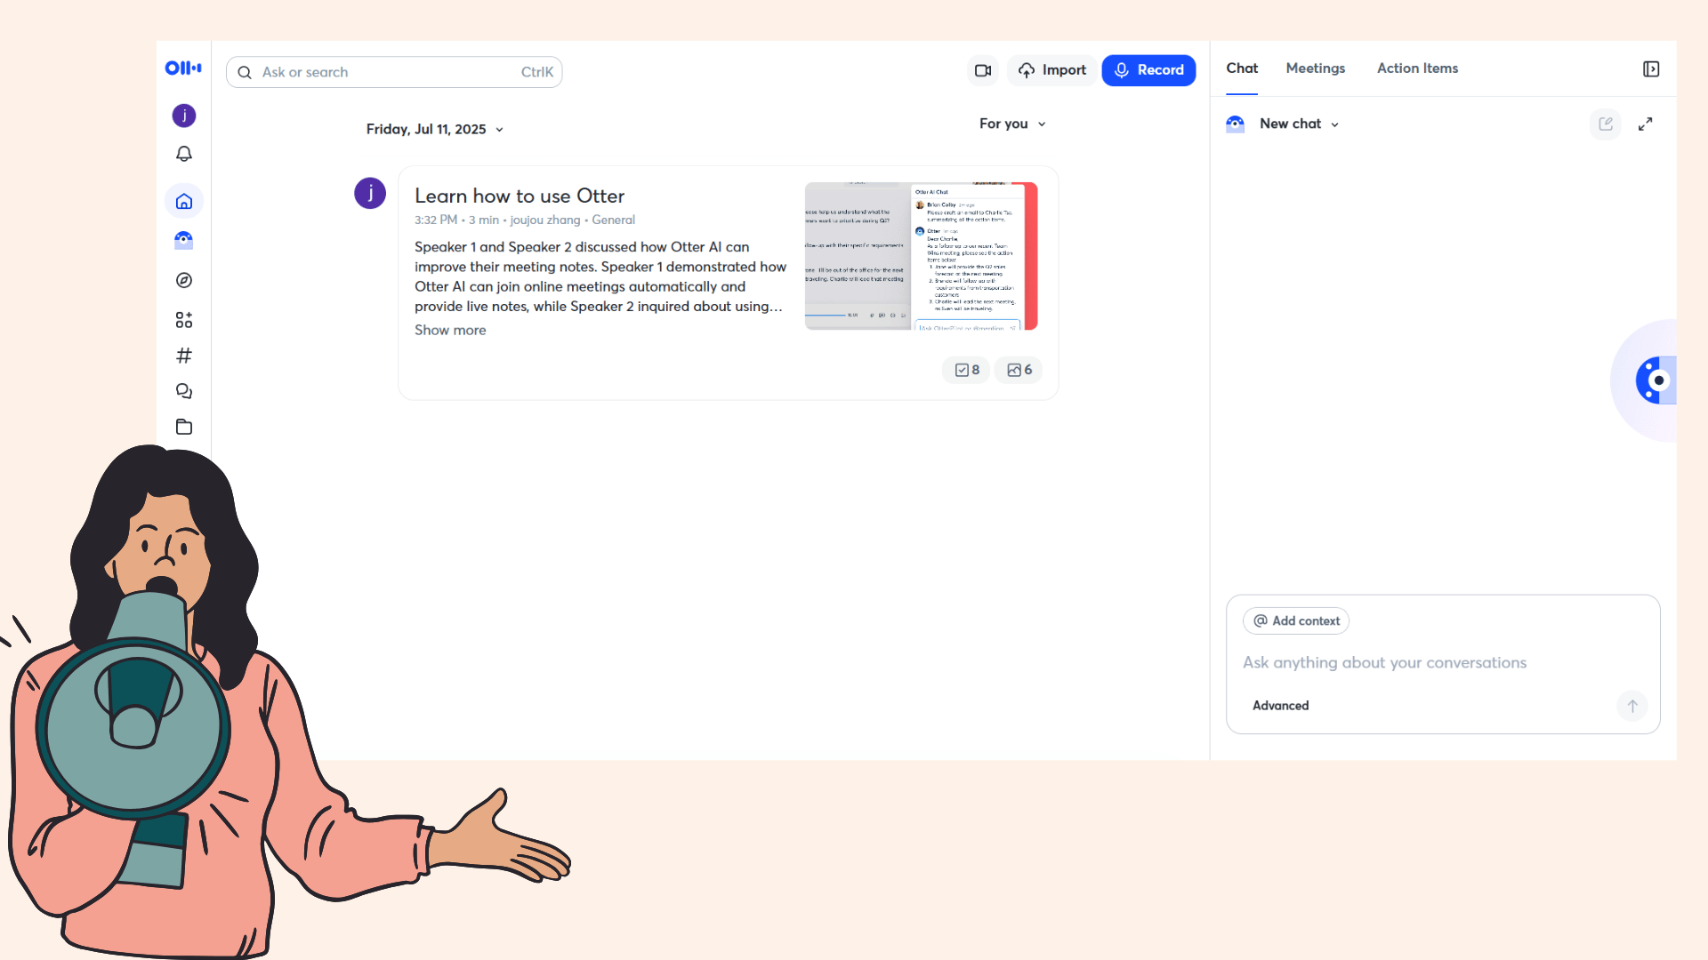Image resolution: width=1708 pixels, height=960 pixels.
Task: Start recording with Record button
Action: click(1148, 70)
